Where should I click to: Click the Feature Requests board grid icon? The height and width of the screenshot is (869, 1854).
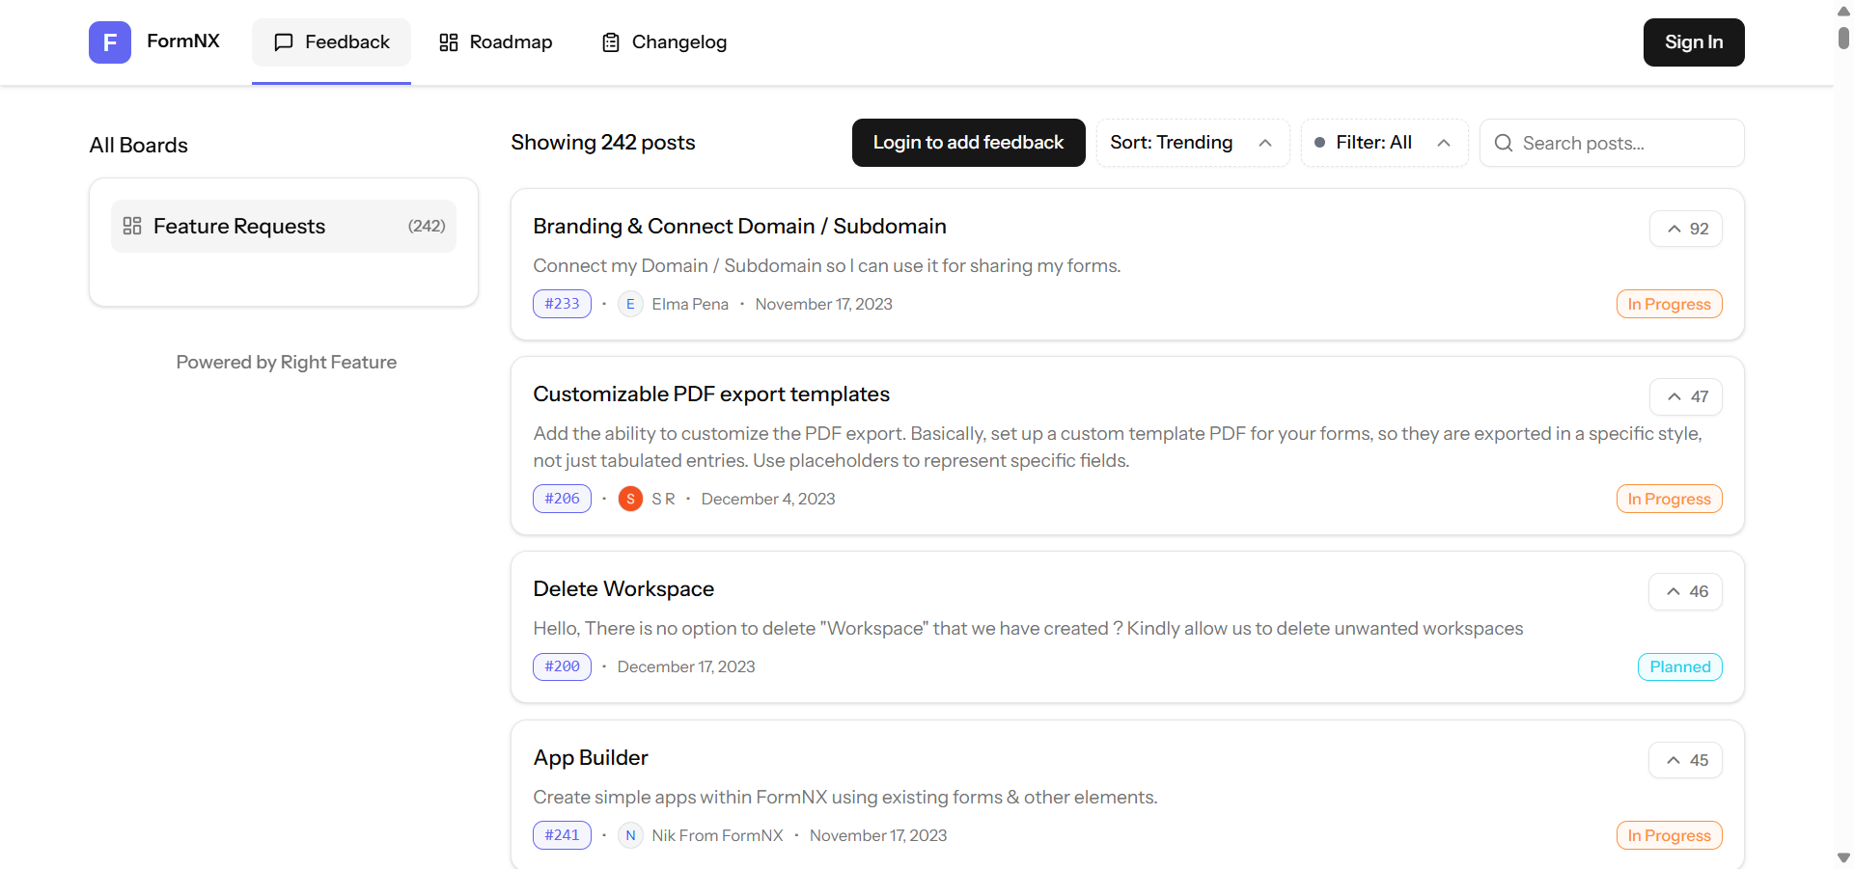pos(132,227)
